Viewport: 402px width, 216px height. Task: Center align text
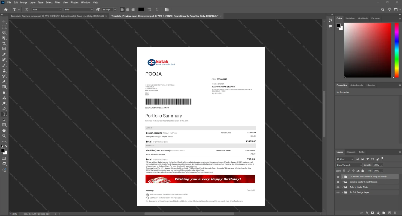pos(127,10)
